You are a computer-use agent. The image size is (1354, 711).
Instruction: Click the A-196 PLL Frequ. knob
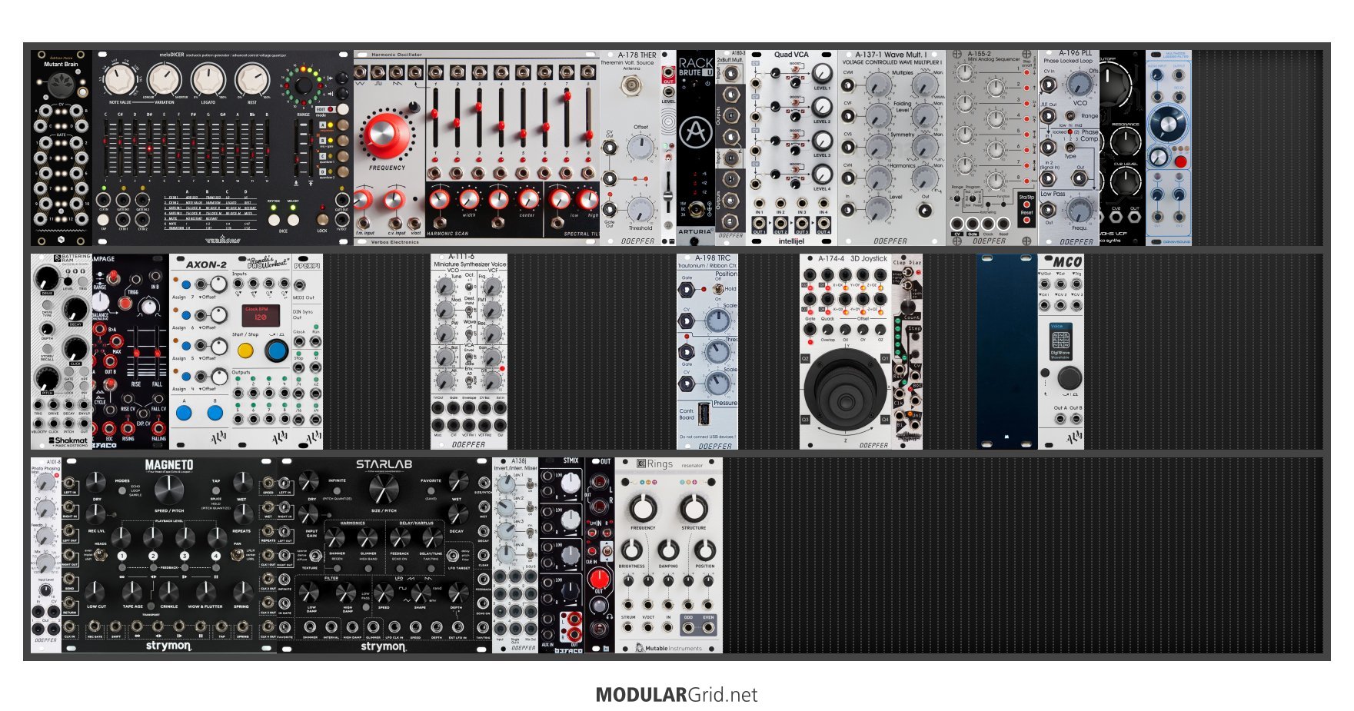pos(1080,209)
